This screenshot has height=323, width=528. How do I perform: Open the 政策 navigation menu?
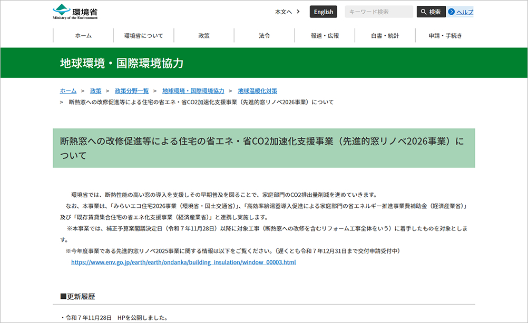click(203, 35)
